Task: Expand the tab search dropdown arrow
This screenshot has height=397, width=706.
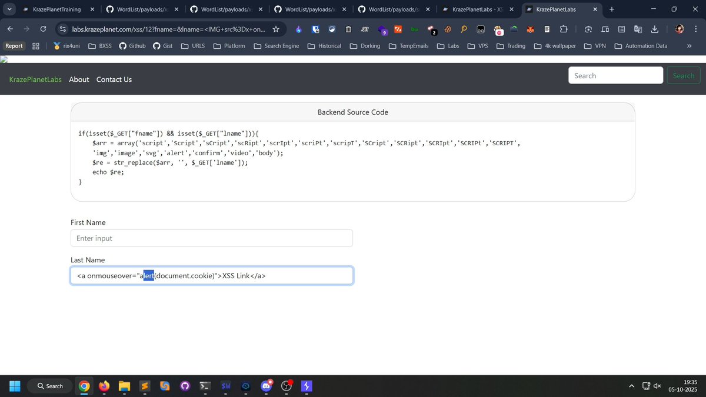Action: point(10,9)
